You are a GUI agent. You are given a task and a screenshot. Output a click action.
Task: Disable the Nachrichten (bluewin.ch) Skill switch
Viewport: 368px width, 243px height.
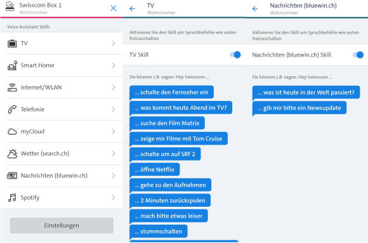358,55
